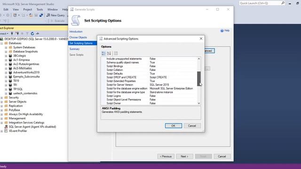Click the True value for Script Defaults

click(152, 74)
